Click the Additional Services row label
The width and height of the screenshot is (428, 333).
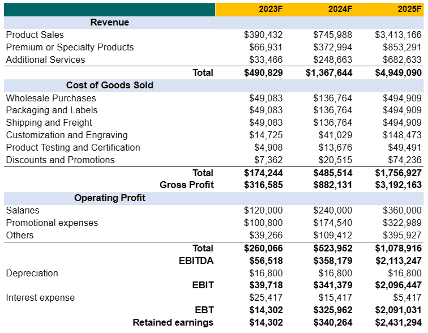[46, 59]
